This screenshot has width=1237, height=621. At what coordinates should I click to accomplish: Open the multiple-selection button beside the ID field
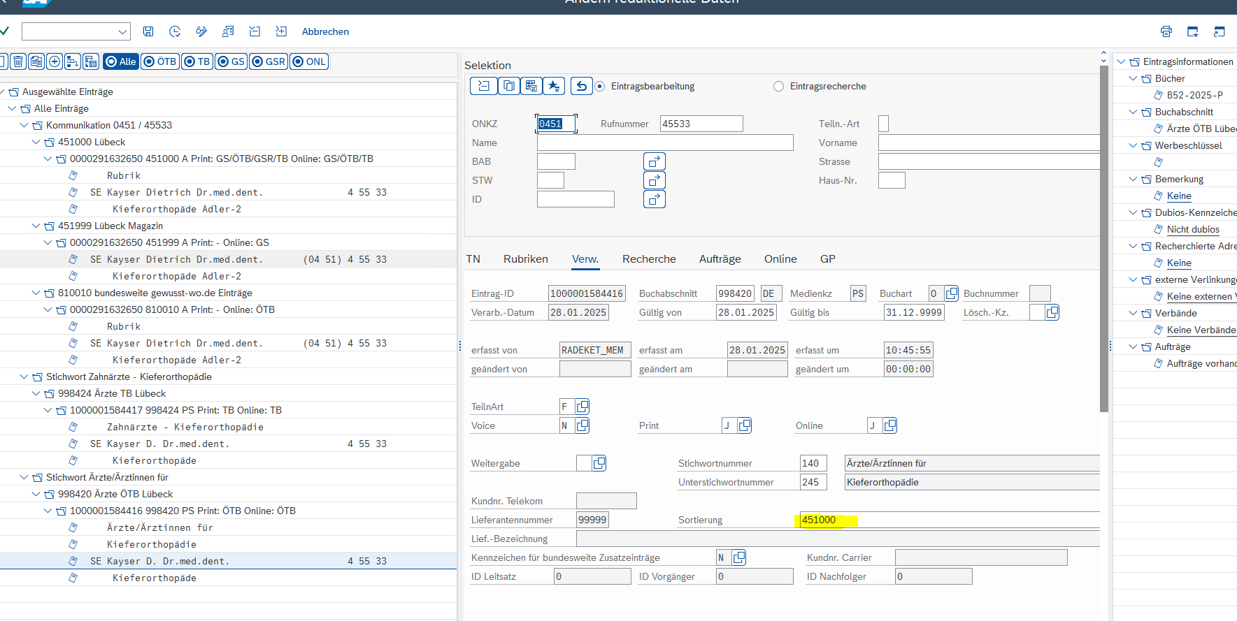(654, 199)
